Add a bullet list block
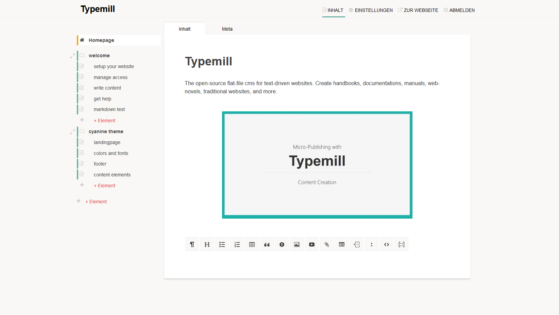This screenshot has height=315, width=559. point(222,244)
